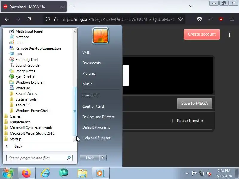The height and width of the screenshot is (179, 239).
Task: Open the file explorer taskbar icon
Action: [x=82, y=173]
